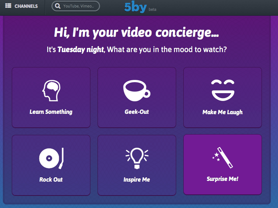Screen dimensions: 278x208
Task: Click the coffee cup Geek-Out icon
Action: click(x=137, y=91)
